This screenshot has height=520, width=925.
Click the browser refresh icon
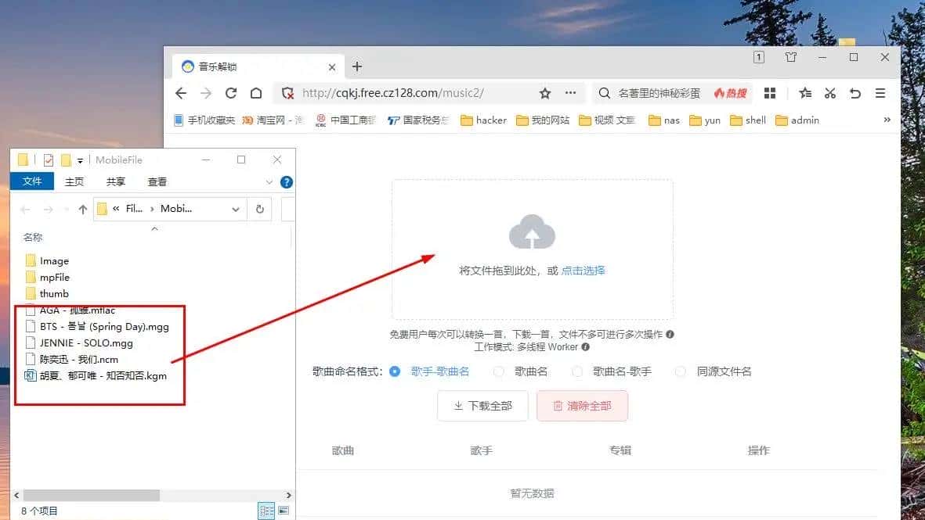[x=230, y=93]
